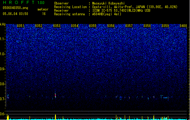Select the file name 0506040350.png
Viewport: 190px width, 120px height.
click(15, 8)
